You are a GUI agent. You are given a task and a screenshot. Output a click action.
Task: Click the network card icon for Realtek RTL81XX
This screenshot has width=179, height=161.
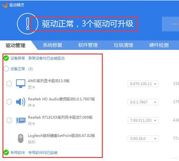(x=21, y=120)
